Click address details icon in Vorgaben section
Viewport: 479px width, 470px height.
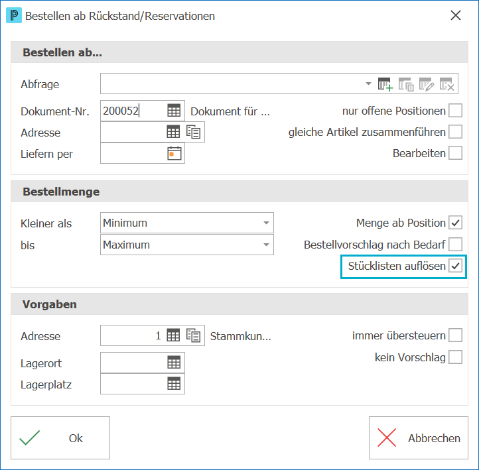(x=193, y=335)
